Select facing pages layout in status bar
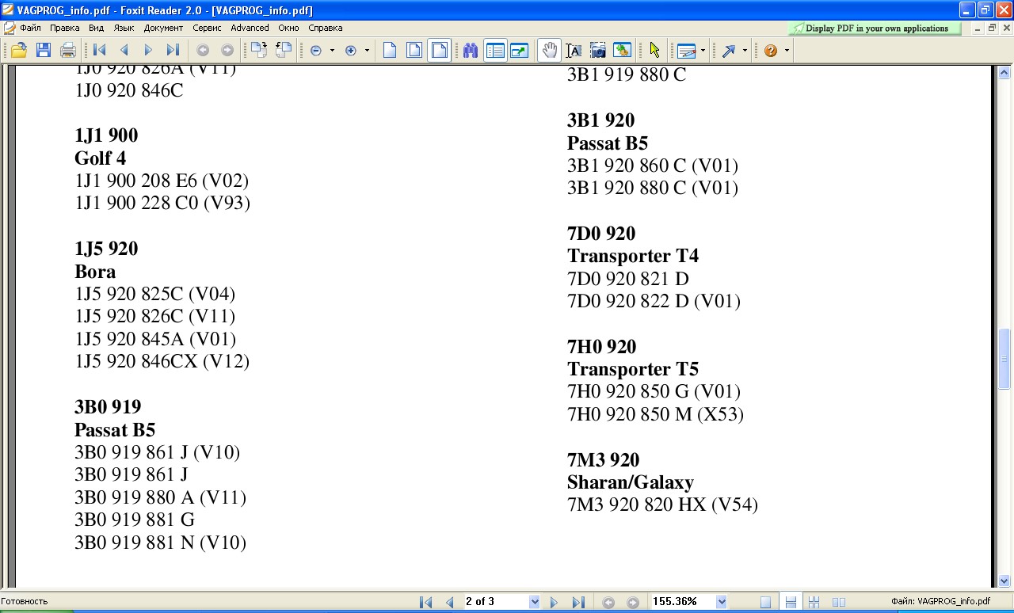 [839, 602]
